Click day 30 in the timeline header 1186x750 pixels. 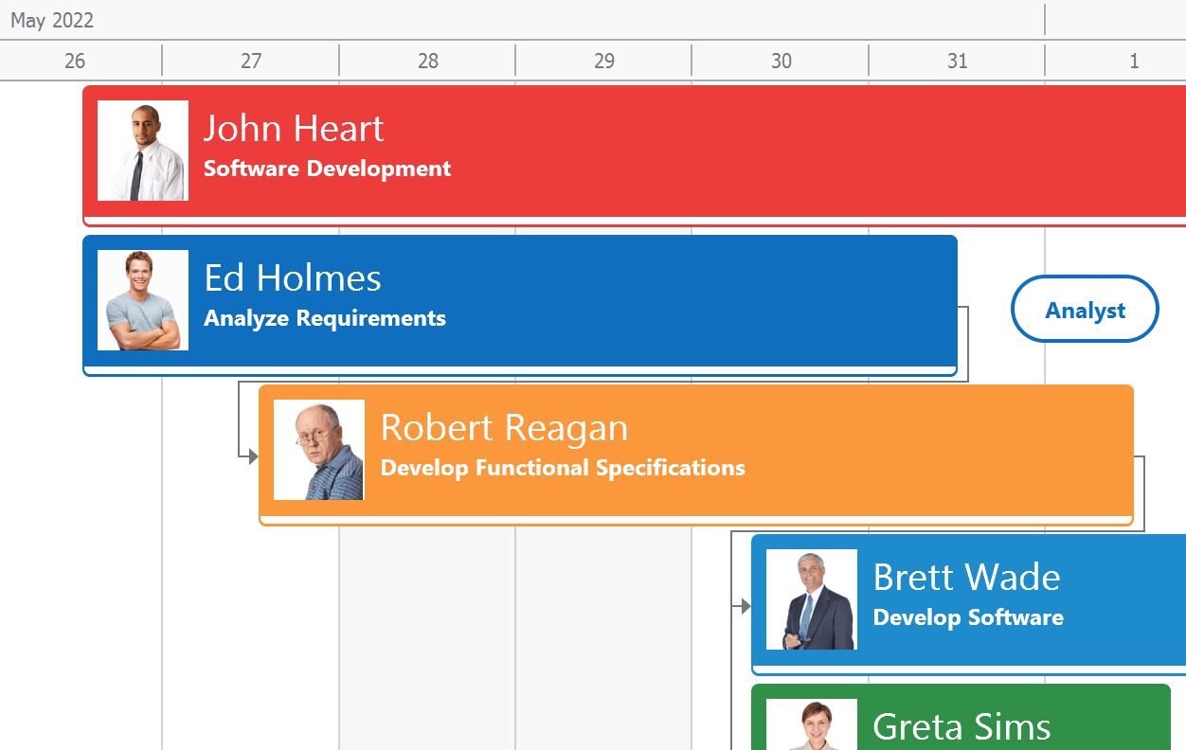[x=781, y=62]
